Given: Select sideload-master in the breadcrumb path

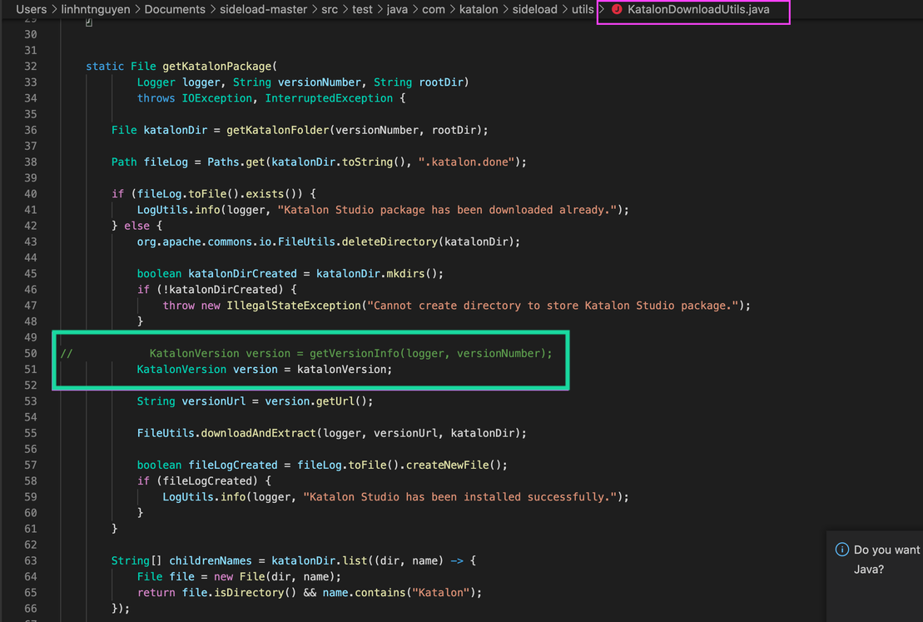Looking at the screenshot, I should [264, 10].
